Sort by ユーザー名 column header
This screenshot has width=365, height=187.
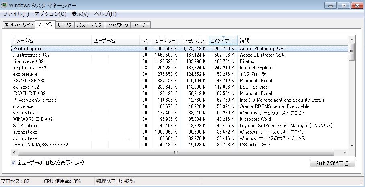(116, 41)
